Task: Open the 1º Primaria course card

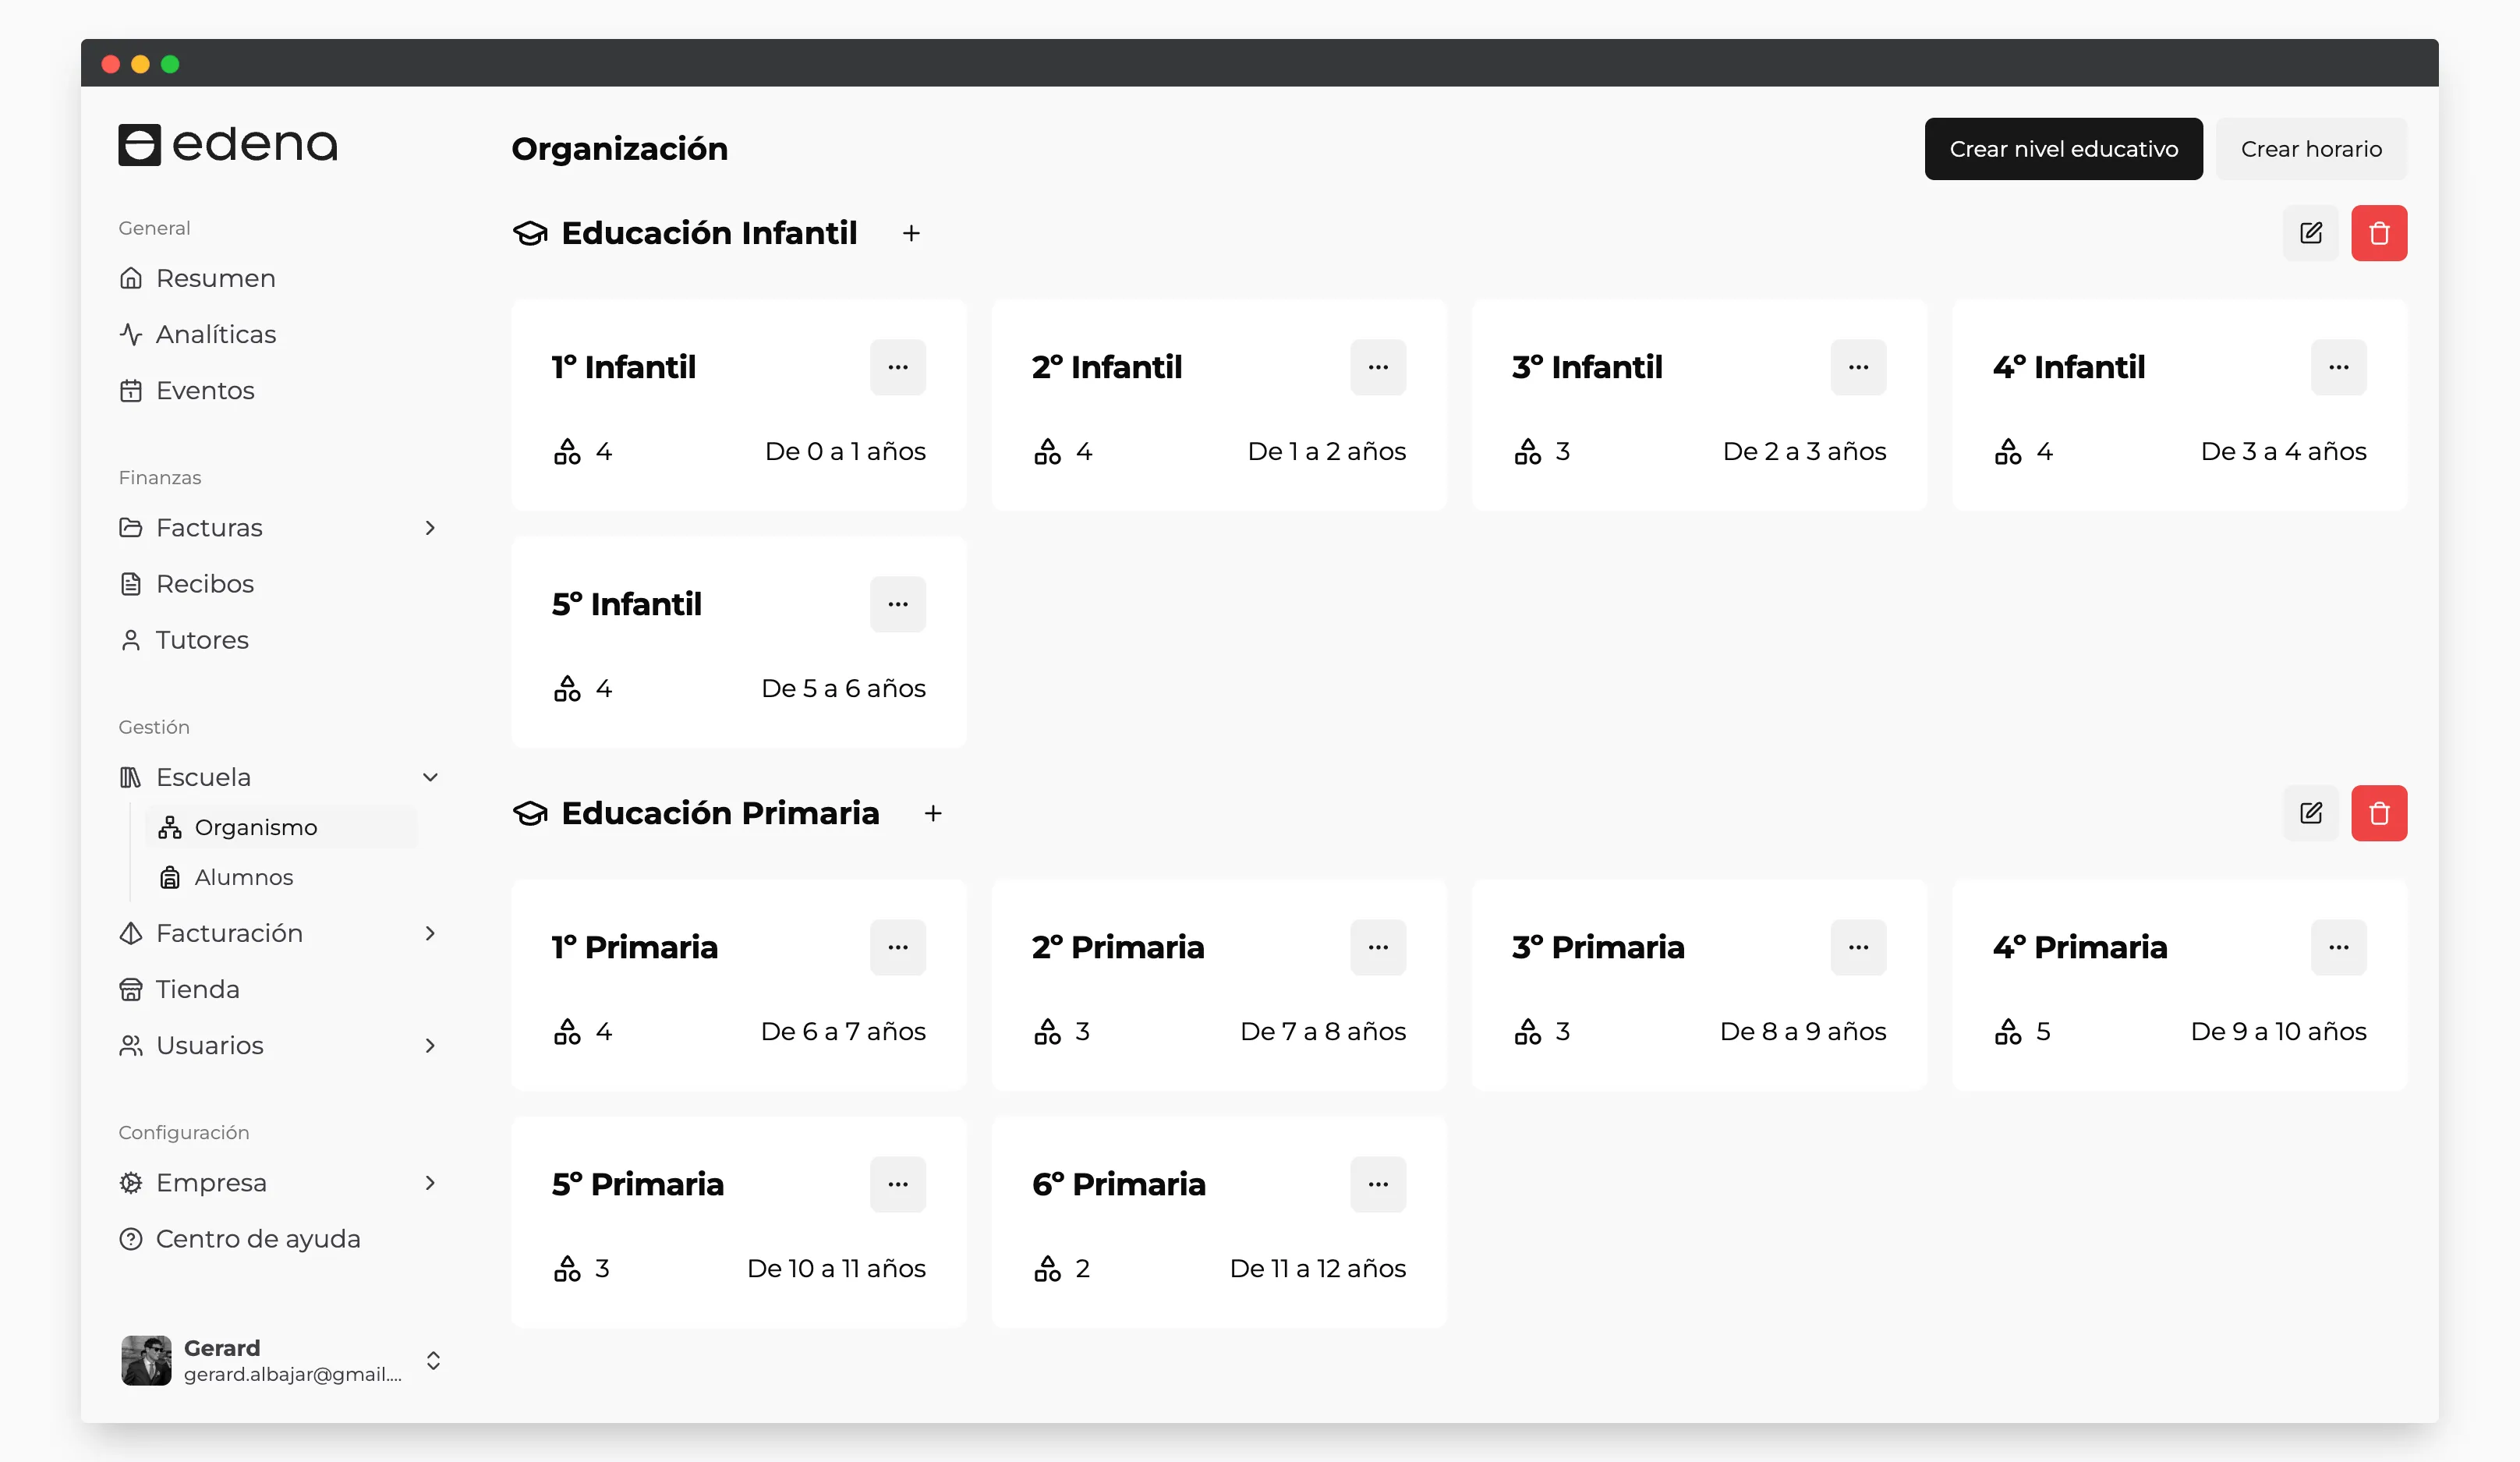Action: pyautogui.click(x=738, y=985)
